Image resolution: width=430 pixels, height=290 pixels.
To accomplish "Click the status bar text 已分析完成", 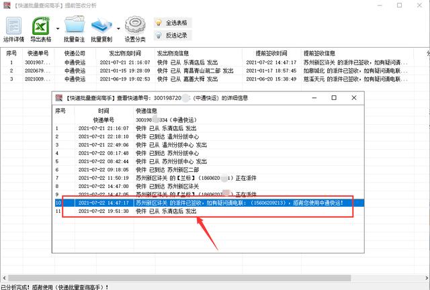I will coord(15,287).
